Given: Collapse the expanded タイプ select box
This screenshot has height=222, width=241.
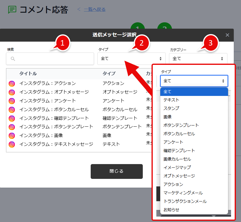Looking at the screenshot, I should (x=194, y=81).
